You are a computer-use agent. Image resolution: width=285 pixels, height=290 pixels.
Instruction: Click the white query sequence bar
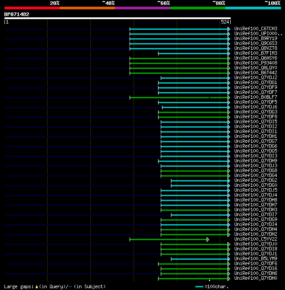[x=118, y=18]
